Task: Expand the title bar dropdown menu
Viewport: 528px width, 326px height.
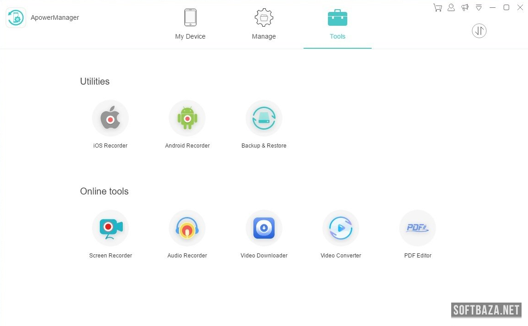Action: click(x=479, y=7)
